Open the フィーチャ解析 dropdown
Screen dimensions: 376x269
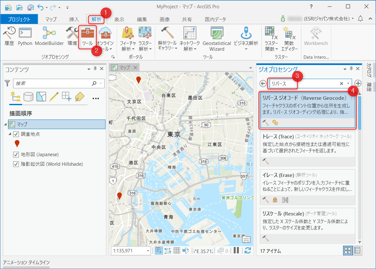(x=128, y=39)
